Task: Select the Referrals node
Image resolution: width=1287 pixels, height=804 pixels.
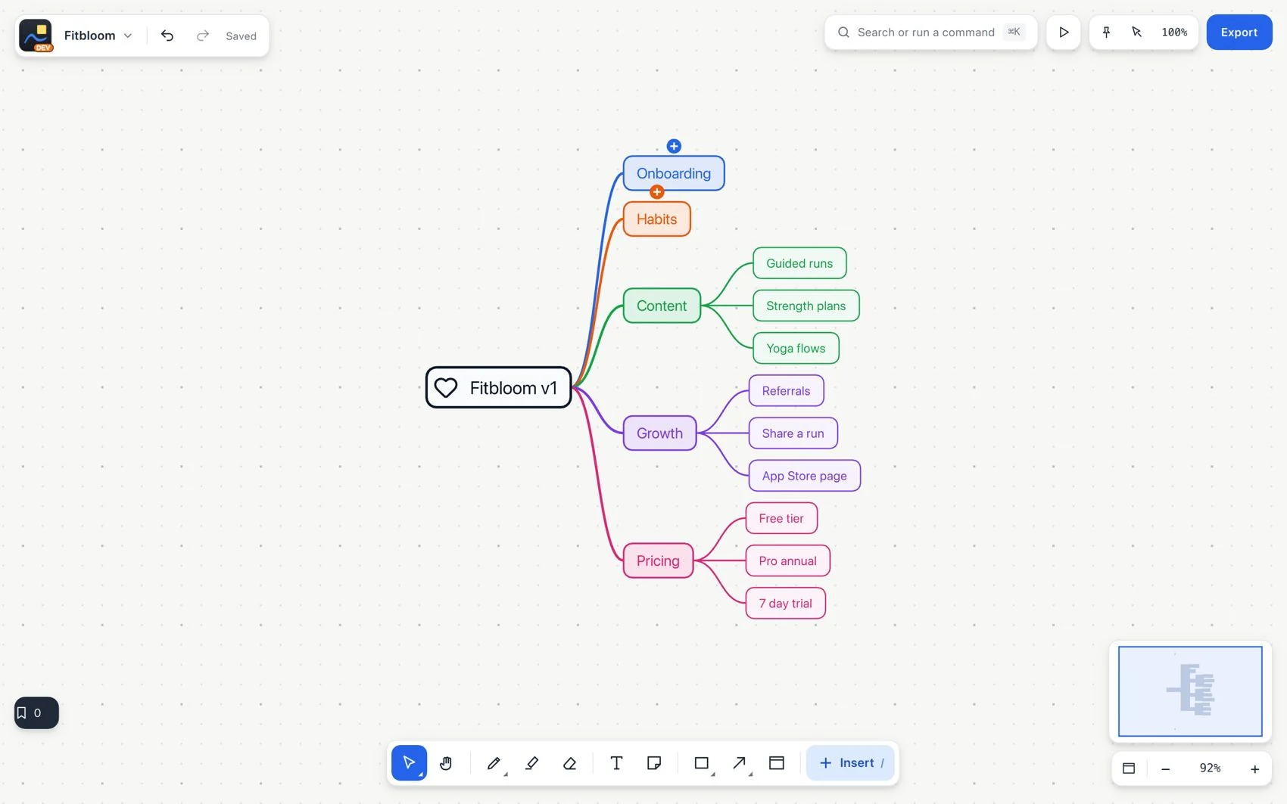Action: point(786,391)
